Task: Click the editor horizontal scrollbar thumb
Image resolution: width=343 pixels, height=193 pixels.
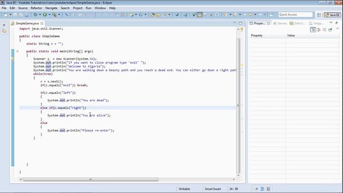Action: (x=91, y=180)
